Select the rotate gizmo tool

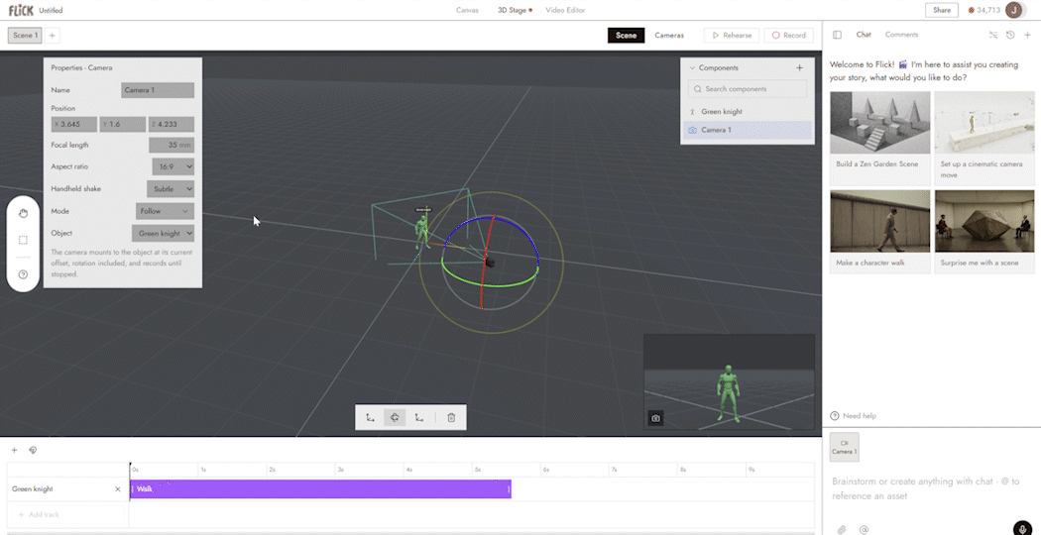pyautogui.click(x=395, y=417)
